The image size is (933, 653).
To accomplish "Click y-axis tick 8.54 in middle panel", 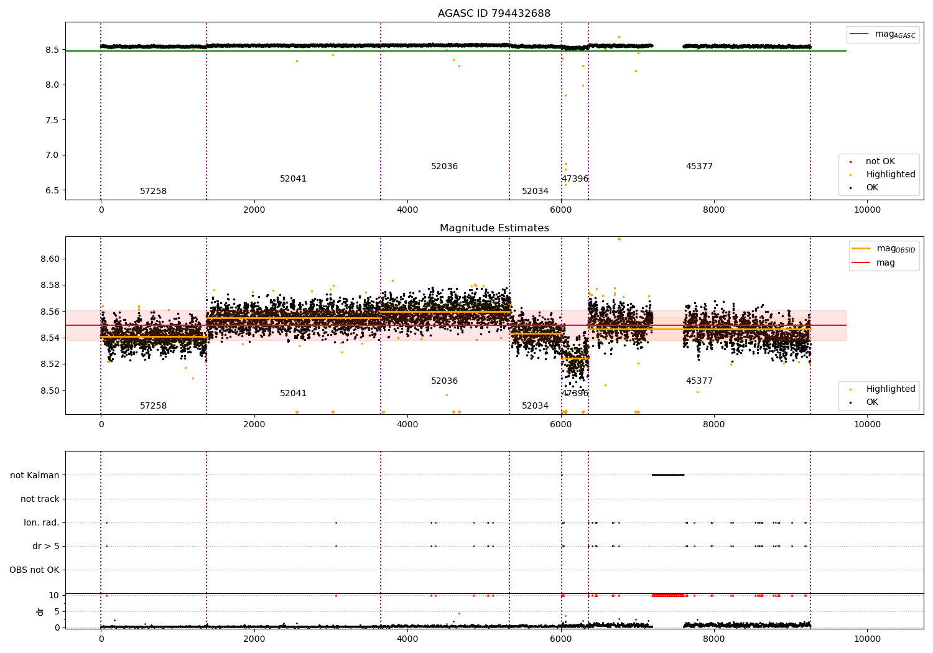I will click(x=50, y=338).
